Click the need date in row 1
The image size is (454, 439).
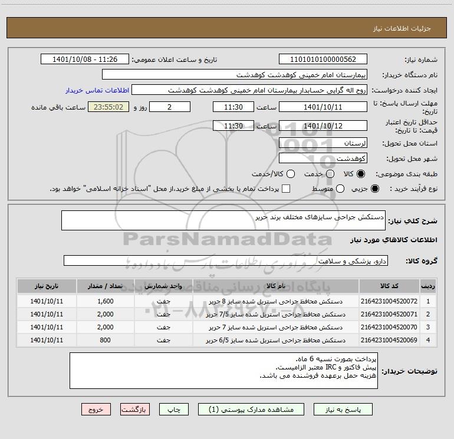(x=47, y=301)
